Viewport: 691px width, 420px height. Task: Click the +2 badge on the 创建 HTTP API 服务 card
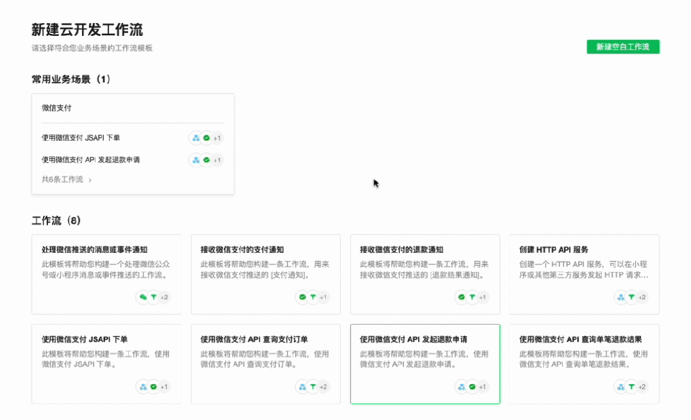[642, 297]
